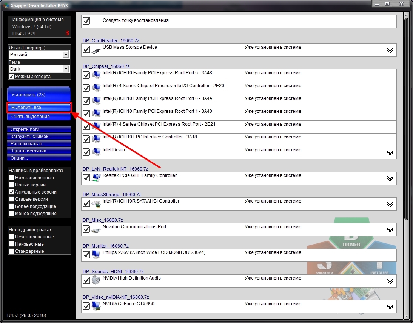Click the DP_Sounds_HDMI_16060.7z pack header
This screenshot has width=413, height=323.
(113, 272)
